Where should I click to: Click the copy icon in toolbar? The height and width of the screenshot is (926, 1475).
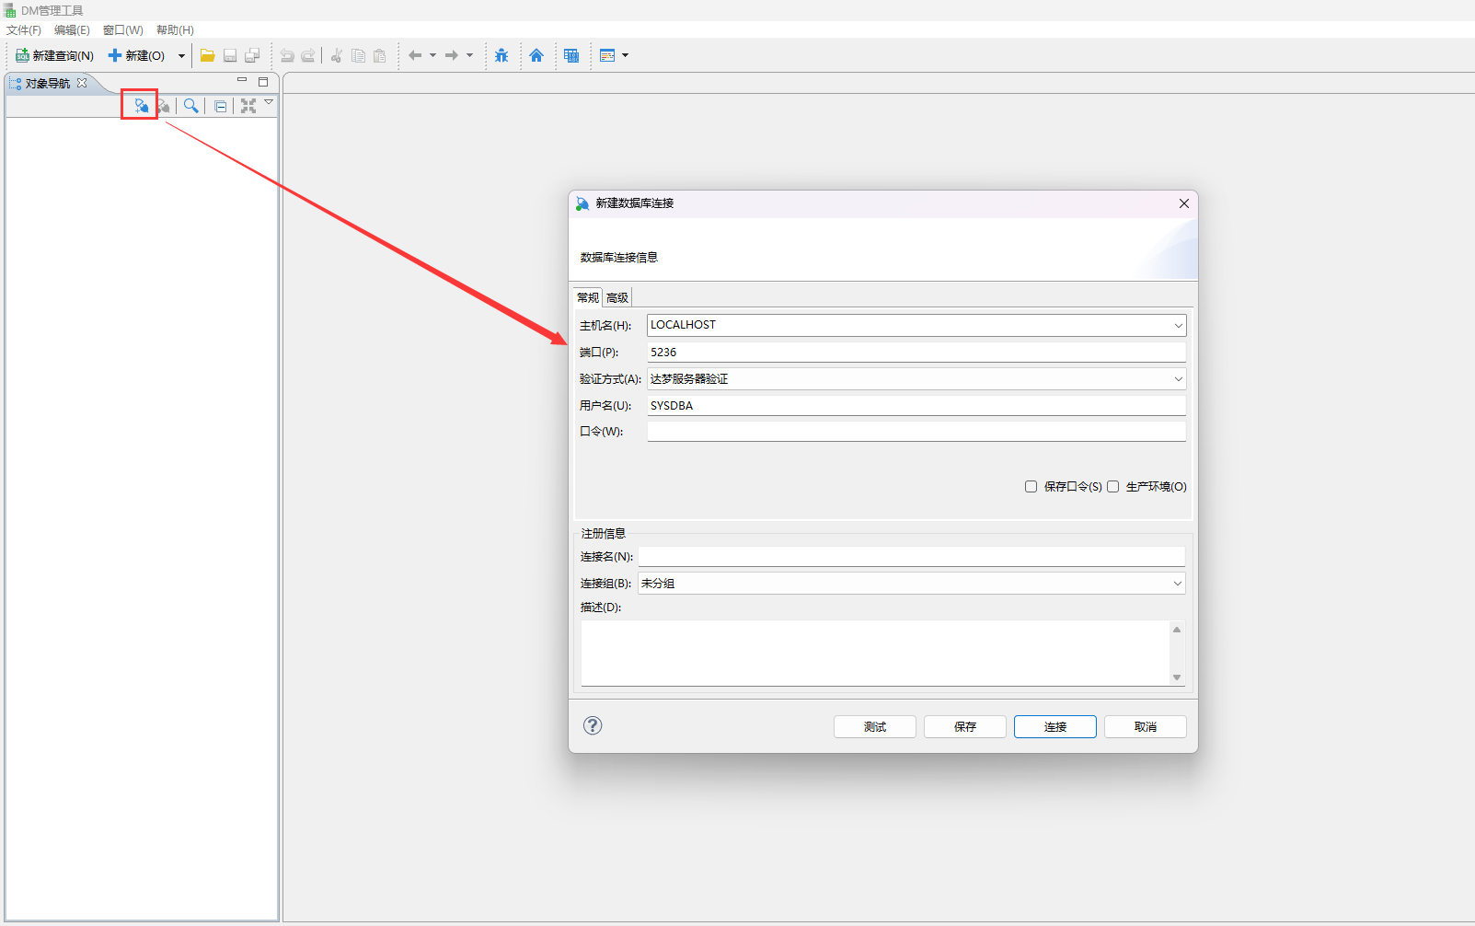coord(358,55)
